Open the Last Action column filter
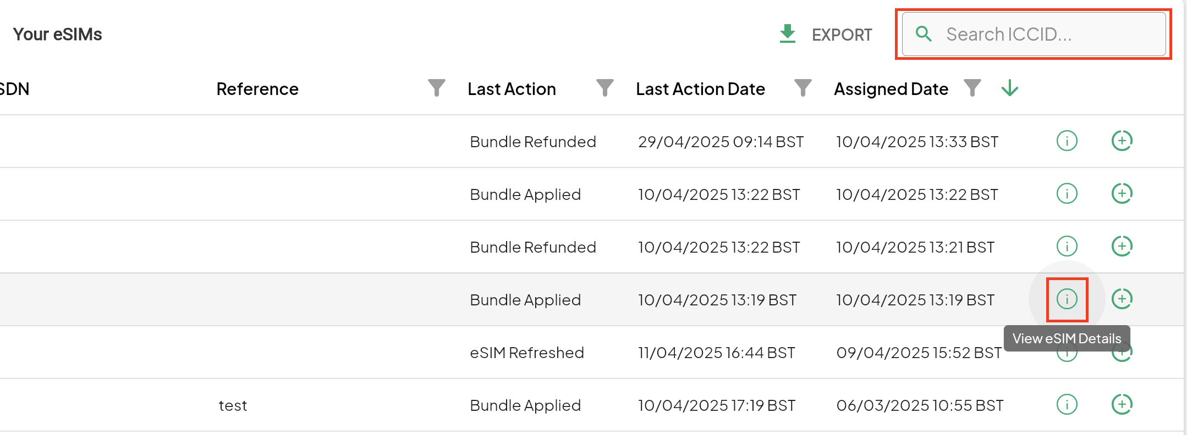 click(605, 88)
